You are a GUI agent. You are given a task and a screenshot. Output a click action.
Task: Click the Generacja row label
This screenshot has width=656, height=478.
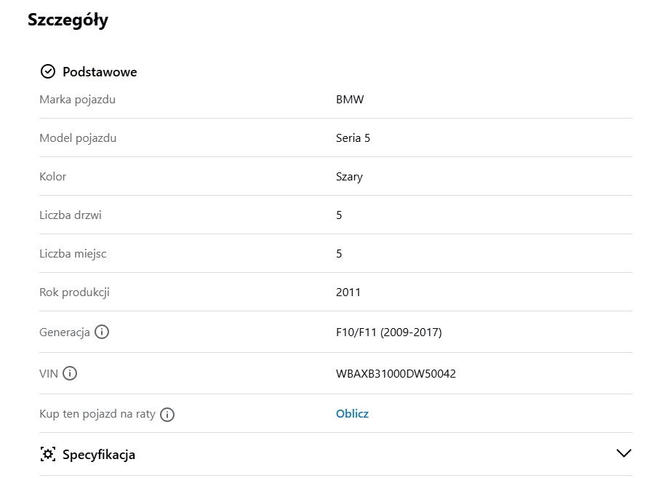tap(65, 332)
